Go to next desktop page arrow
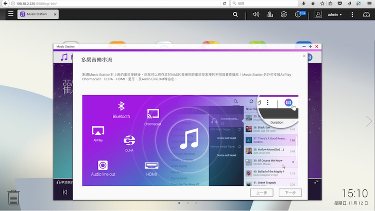The height and width of the screenshot is (211, 375). pos(368,121)
